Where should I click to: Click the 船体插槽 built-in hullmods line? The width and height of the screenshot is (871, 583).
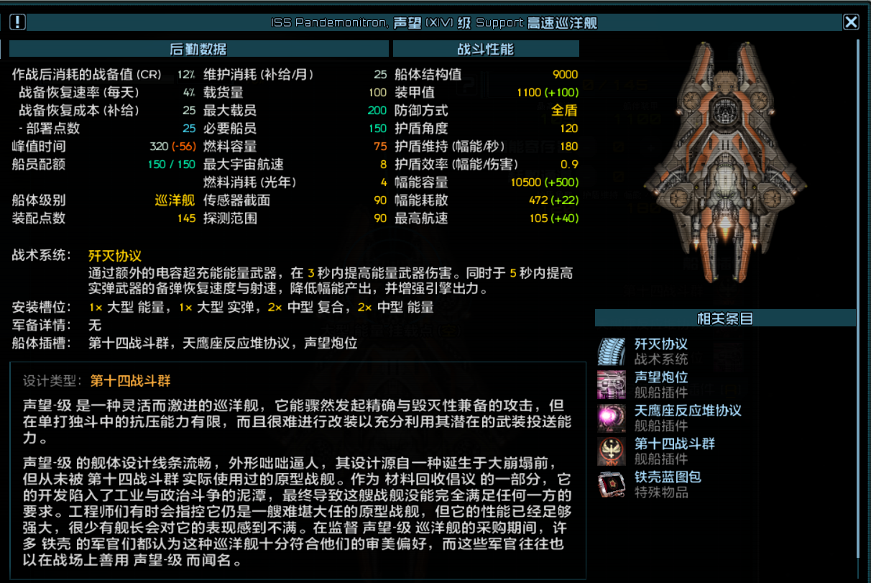click(185, 343)
